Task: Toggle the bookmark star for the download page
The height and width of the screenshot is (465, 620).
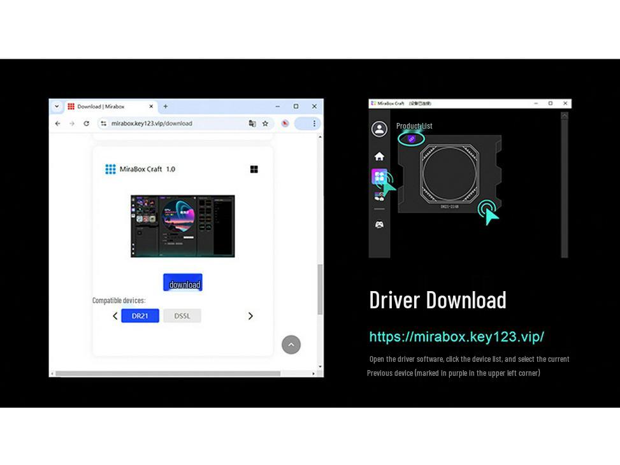Action: click(x=264, y=123)
